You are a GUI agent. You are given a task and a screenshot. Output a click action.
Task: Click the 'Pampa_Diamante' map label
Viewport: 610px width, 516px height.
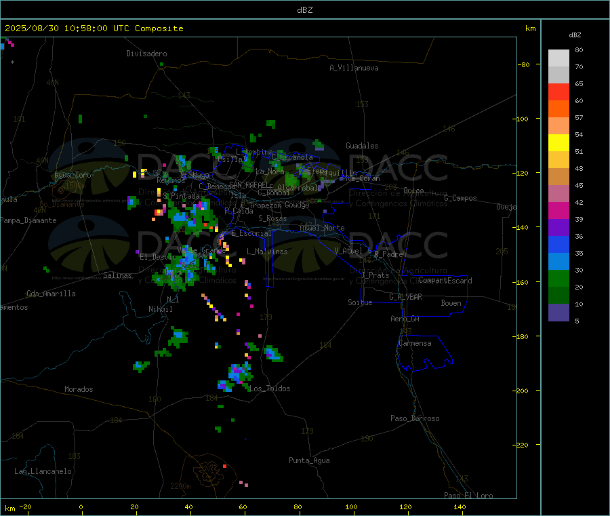click(x=28, y=220)
